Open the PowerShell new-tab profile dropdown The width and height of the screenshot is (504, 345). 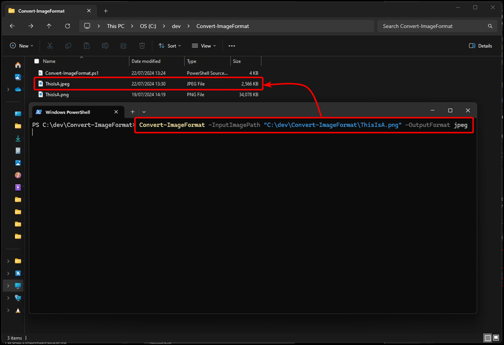pos(144,112)
